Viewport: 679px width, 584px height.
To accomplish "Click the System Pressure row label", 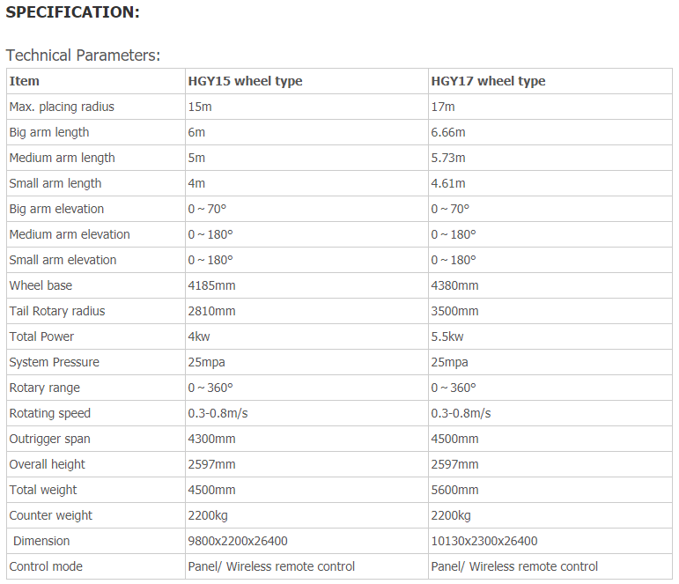I will click(54, 362).
